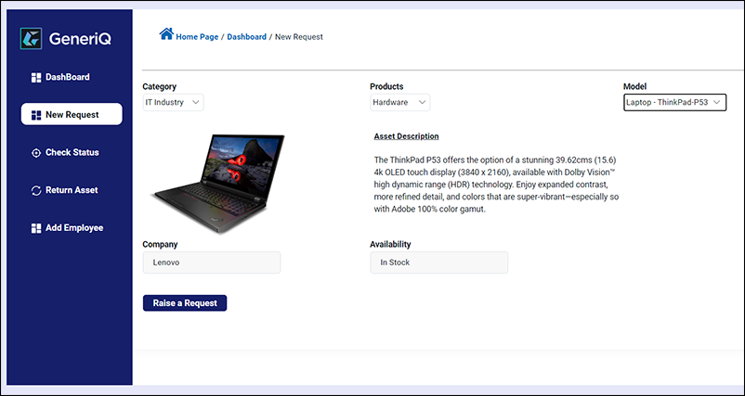745x396 pixels.
Task: Open the Products dropdown showing Hardware
Action: pos(400,102)
